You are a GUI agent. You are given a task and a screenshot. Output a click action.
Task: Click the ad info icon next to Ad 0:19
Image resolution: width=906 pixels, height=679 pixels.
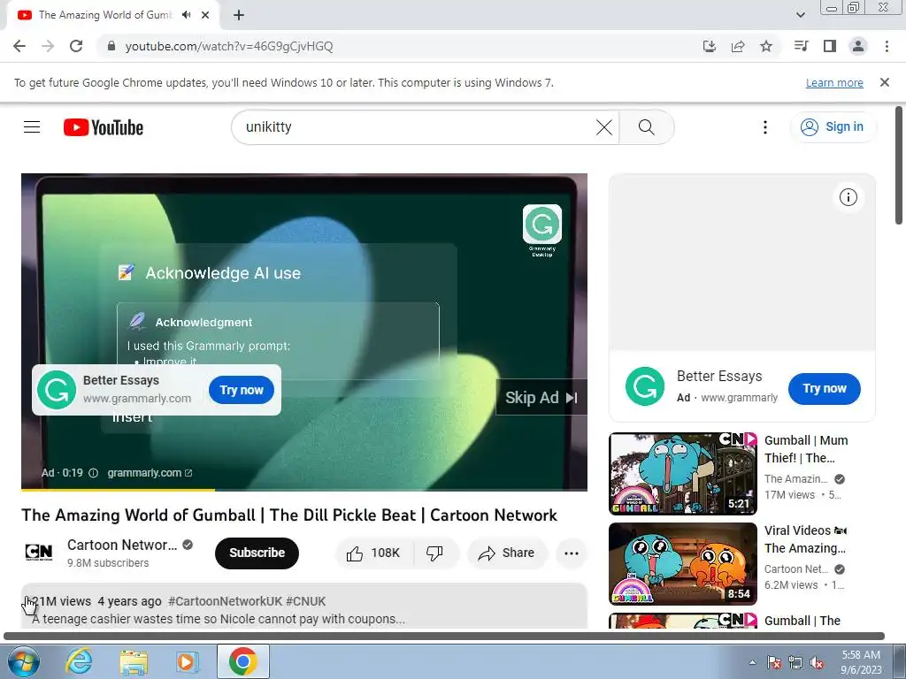coord(93,473)
